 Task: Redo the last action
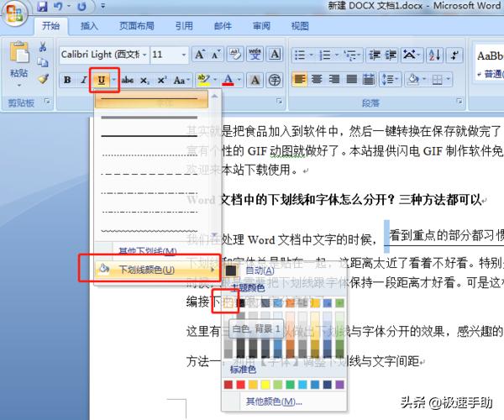click(82, 7)
